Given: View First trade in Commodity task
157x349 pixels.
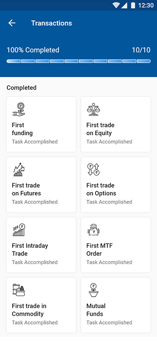Looking at the screenshot, I should [41, 305].
